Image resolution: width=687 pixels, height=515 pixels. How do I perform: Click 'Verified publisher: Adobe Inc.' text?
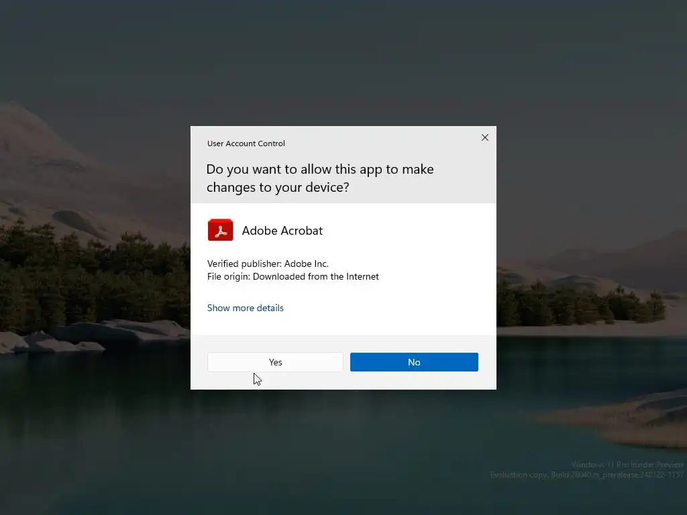point(268,264)
